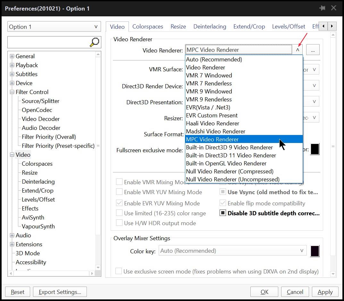This screenshot has width=344, height=301.
Task: Toggle Enable VMR Mixing Mode checkbox
Action: pos(119,182)
